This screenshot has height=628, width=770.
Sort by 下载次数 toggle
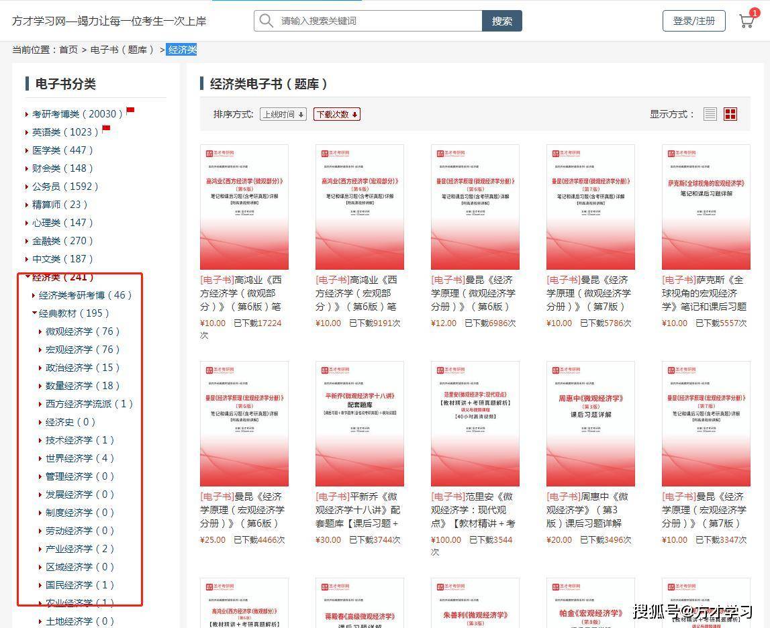336,114
